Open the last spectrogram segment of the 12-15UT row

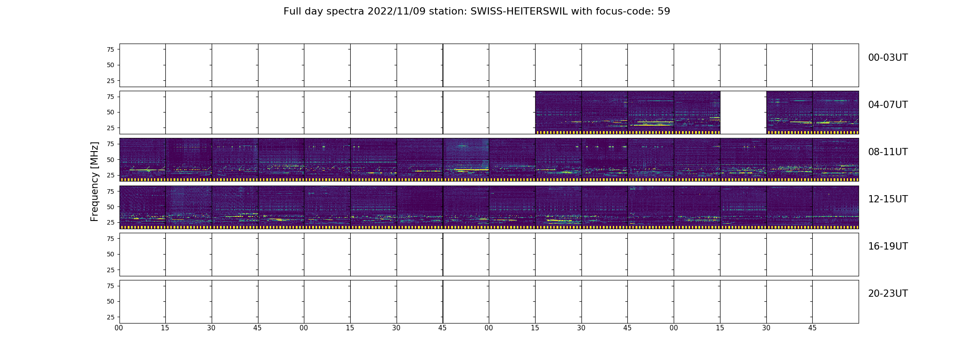(x=835, y=207)
